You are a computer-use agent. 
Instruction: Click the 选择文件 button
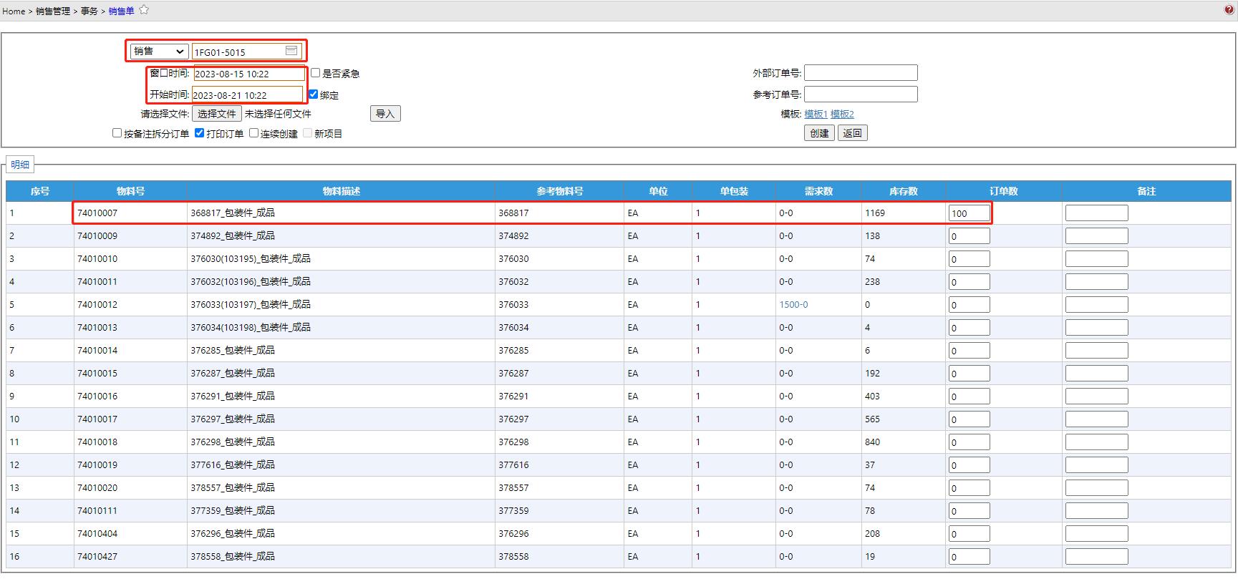tap(217, 114)
